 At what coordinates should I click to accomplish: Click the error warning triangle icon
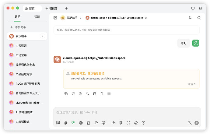click(68, 74)
